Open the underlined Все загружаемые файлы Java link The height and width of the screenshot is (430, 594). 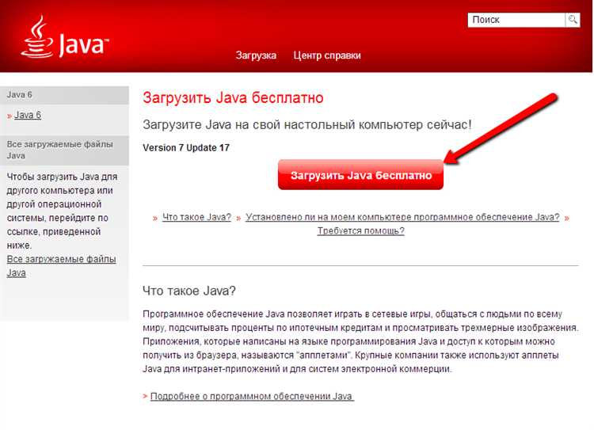(61, 266)
